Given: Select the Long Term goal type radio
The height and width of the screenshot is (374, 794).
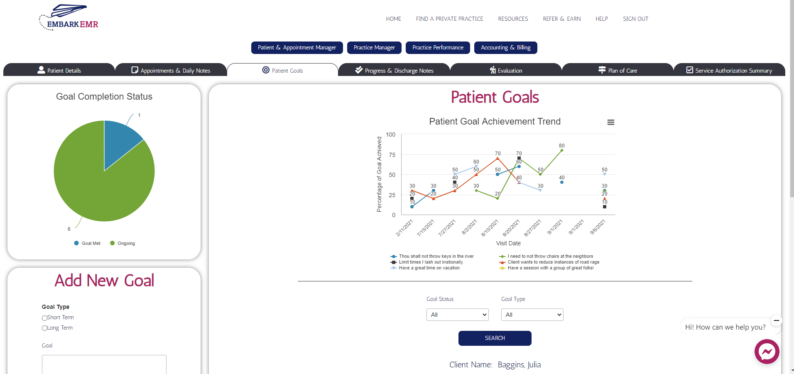Looking at the screenshot, I should click(44, 328).
